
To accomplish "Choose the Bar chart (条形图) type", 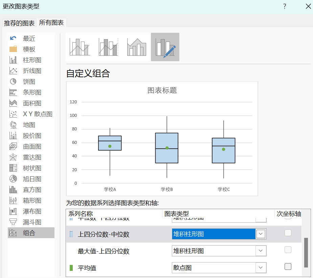I will coord(31,92).
